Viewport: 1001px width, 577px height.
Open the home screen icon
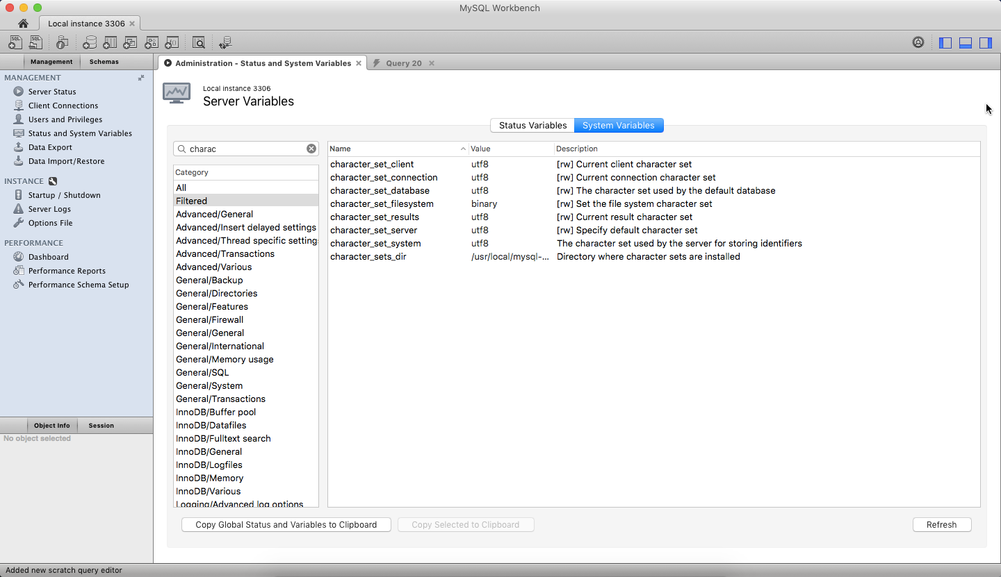[x=23, y=24]
